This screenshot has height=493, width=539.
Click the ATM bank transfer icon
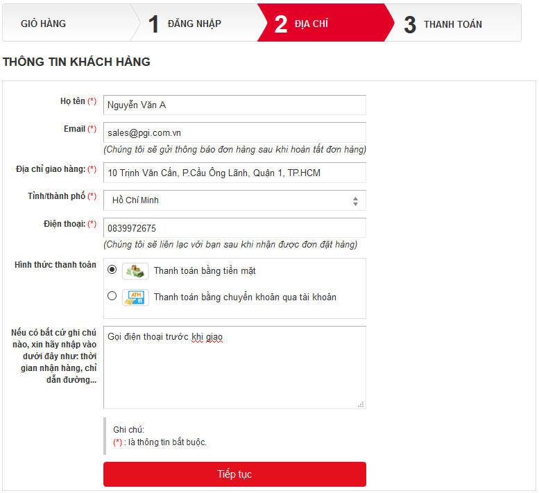point(135,297)
